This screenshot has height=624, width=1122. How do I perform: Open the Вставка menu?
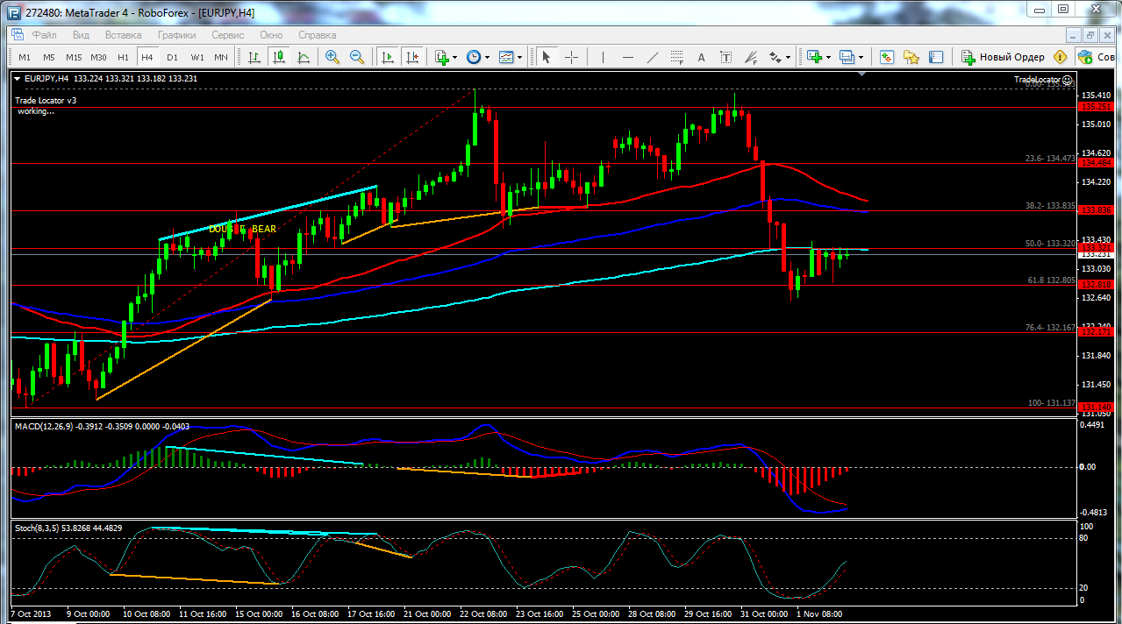[123, 35]
